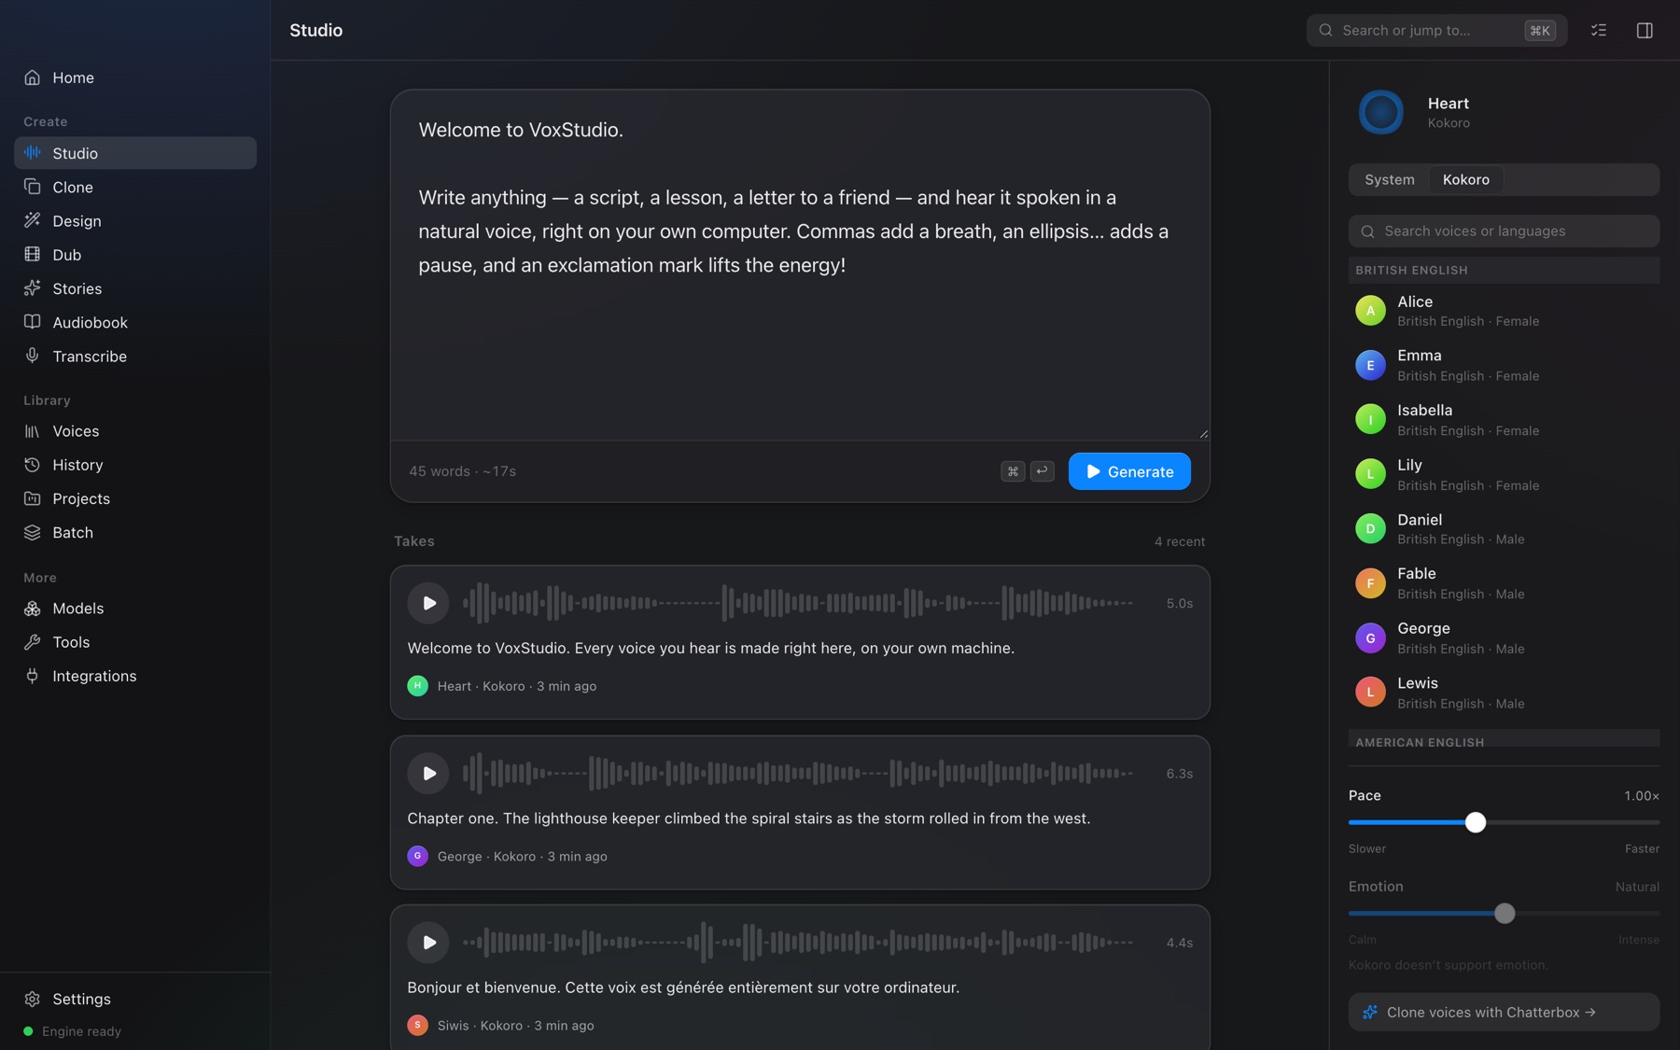Open the Models page
Image resolution: width=1680 pixels, height=1050 pixels.
pos(135,608)
